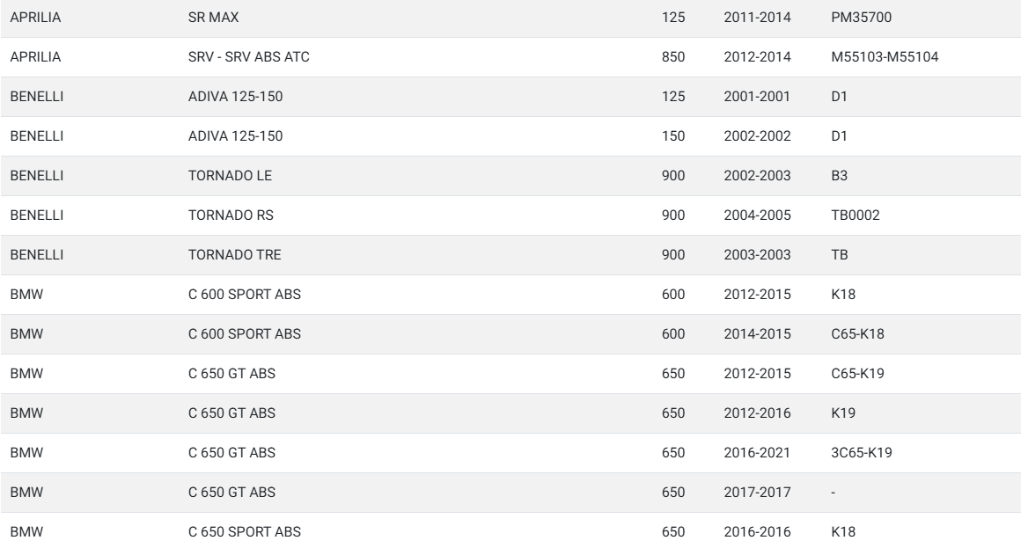Select the APRILIA SR MAX row
Image resolution: width=1021 pixels, height=548 pixels.
coord(510,18)
